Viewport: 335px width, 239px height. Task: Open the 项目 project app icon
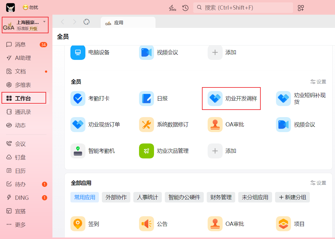tap(283, 224)
